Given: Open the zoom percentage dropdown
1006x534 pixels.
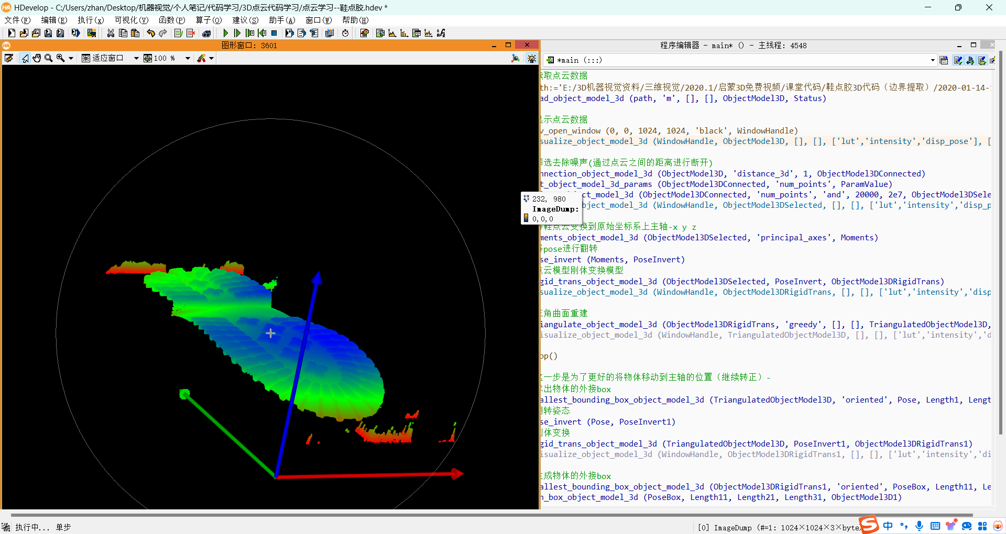Looking at the screenshot, I should tap(187, 58).
